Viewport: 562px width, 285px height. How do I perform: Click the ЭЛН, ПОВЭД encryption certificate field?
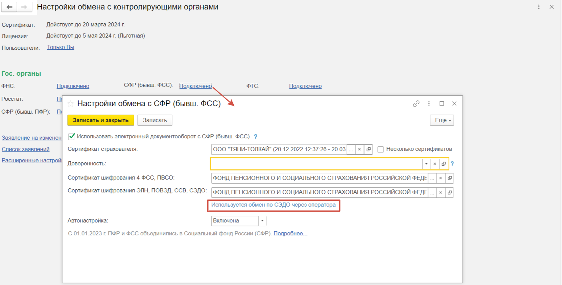tap(320, 192)
